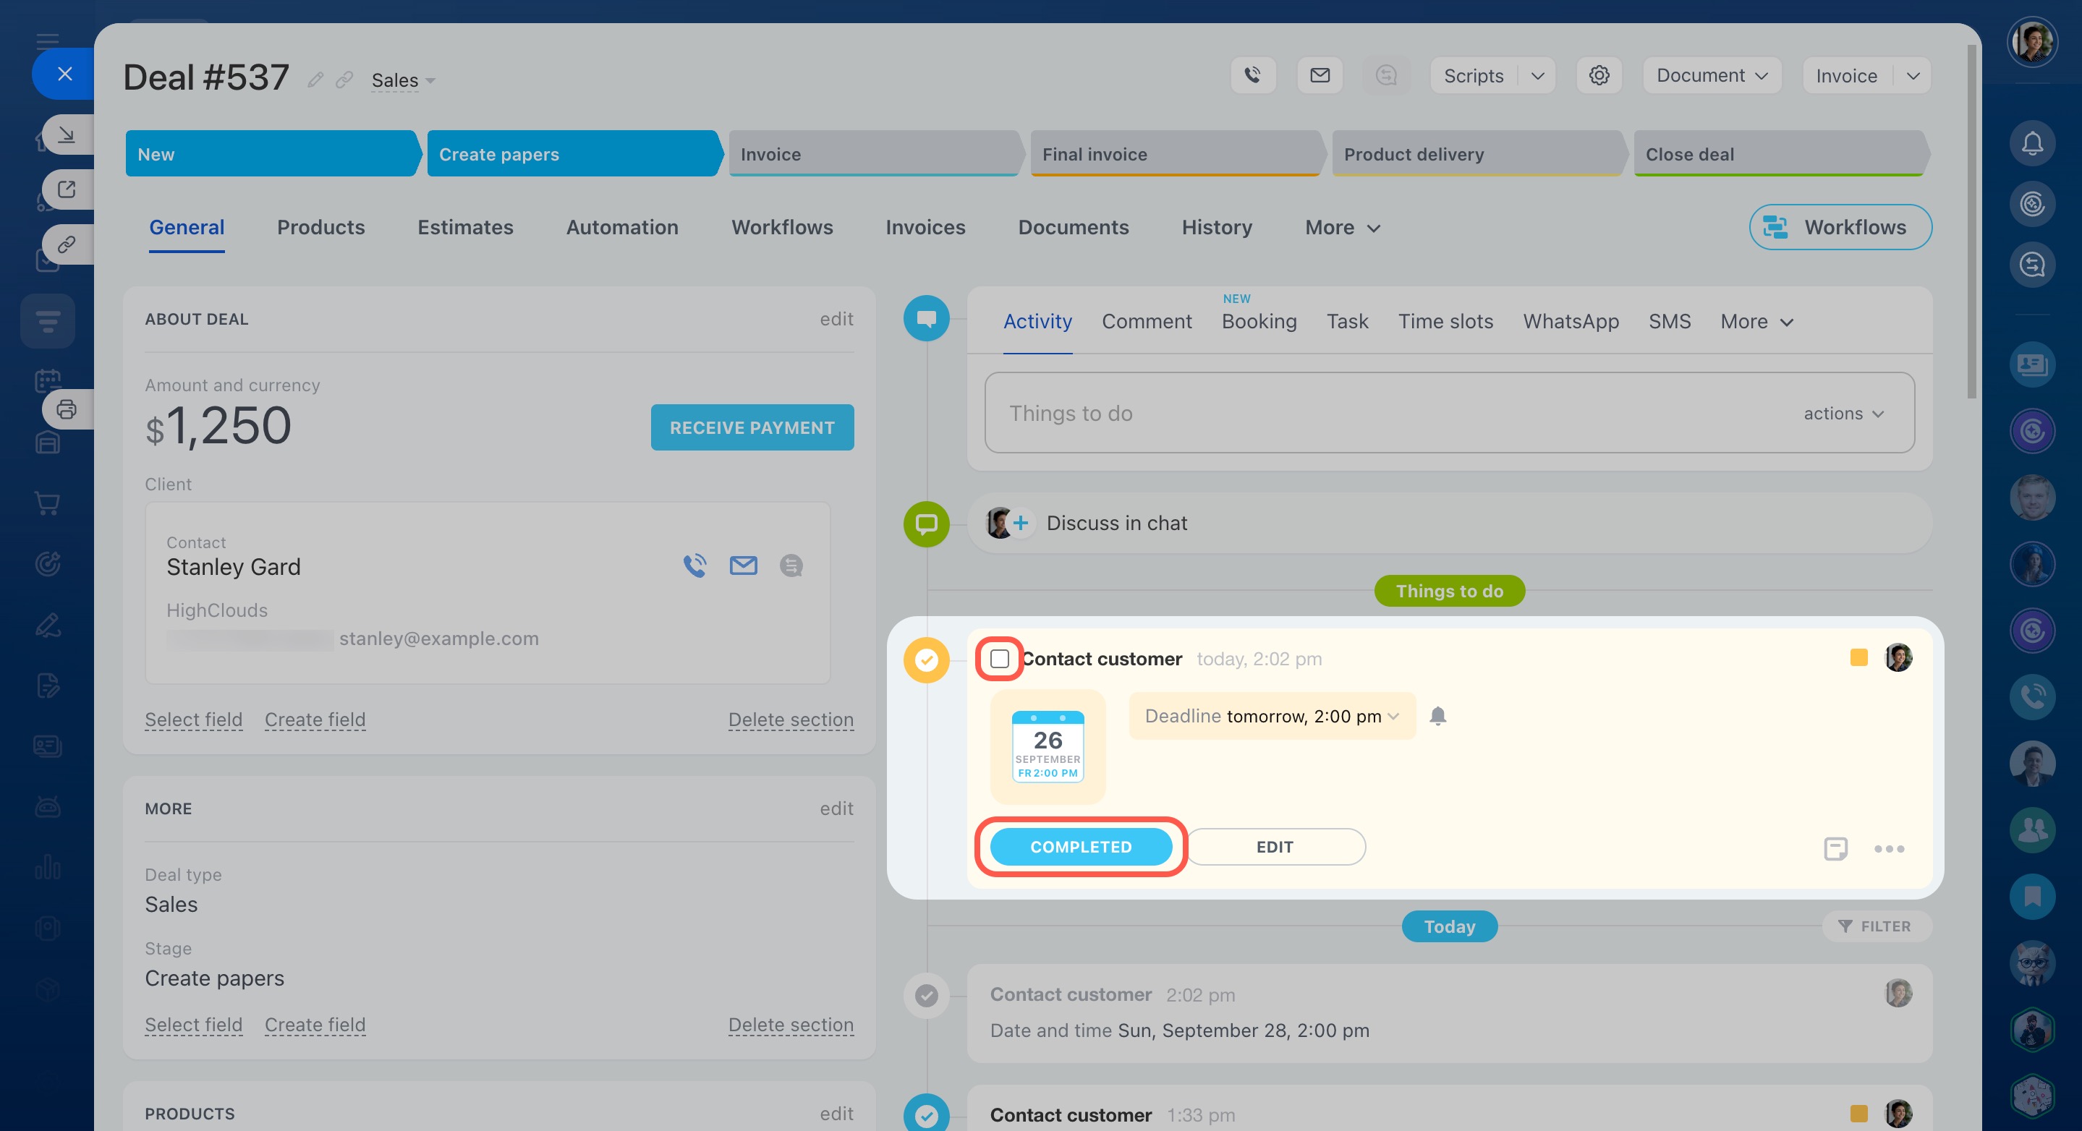Click the reminder bell next to deadline
This screenshot has height=1131, width=2082.
1437,716
